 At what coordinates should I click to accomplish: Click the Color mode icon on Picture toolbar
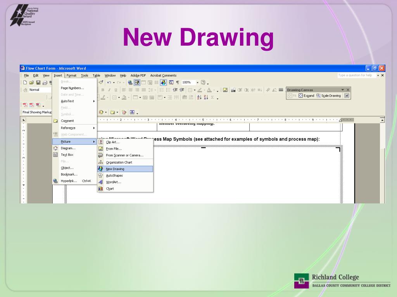click(x=233, y=90)
